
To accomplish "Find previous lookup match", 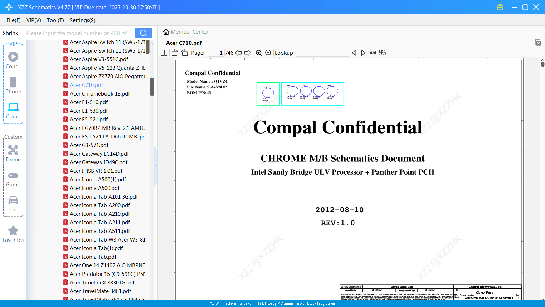I will 354,53.
